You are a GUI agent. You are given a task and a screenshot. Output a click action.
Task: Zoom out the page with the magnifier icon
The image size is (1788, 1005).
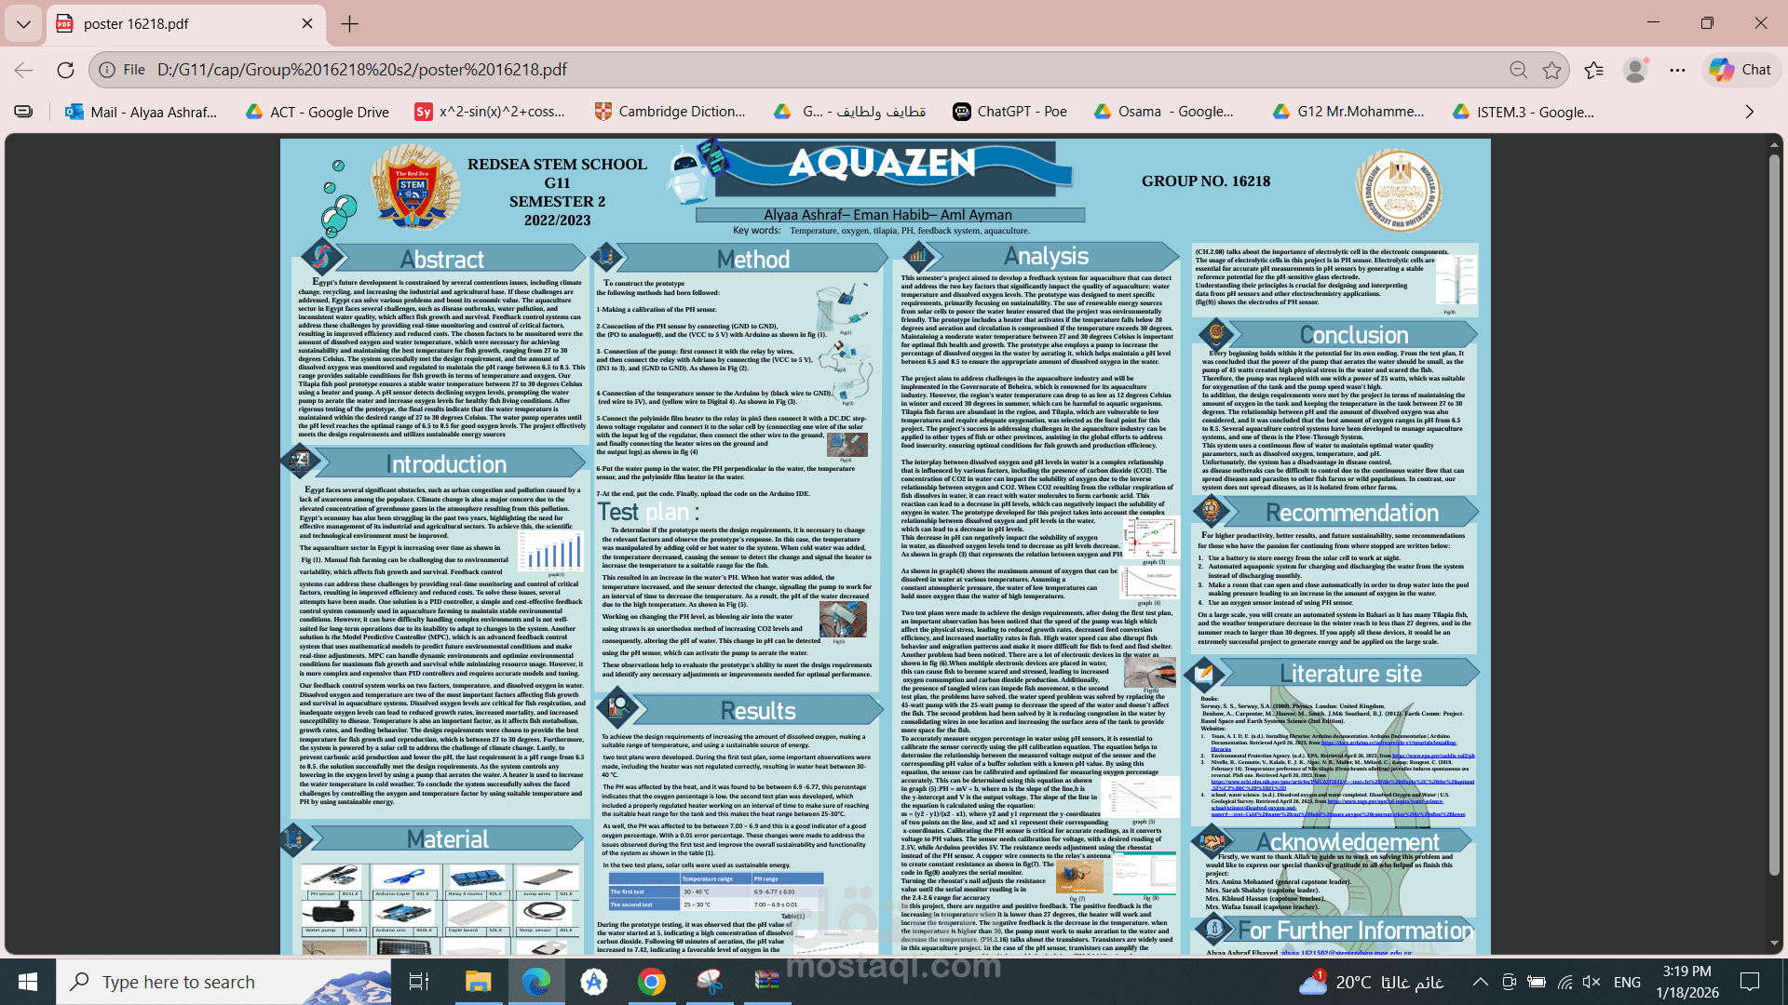click(x=1518, y=70)
